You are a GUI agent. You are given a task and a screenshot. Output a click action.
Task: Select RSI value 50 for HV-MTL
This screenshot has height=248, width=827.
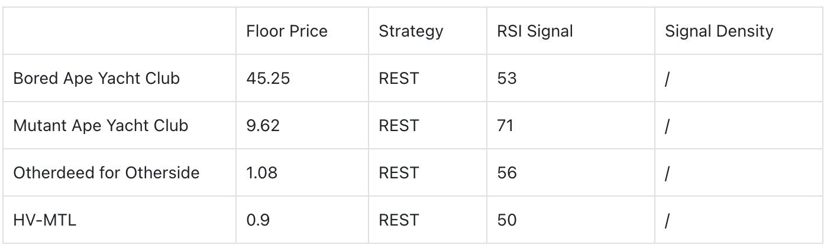[x=506, y=220]
